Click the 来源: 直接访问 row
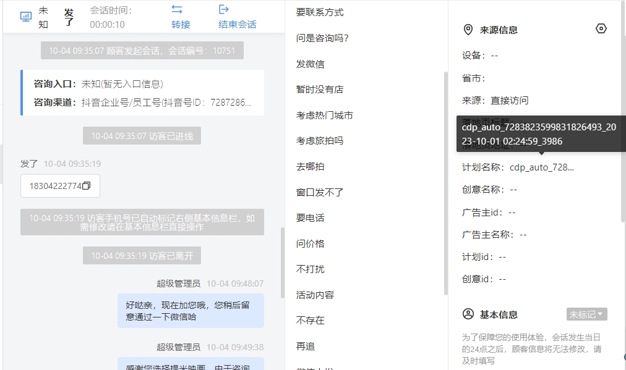Screen dimensions: 626x370 (x=495, y=101)
